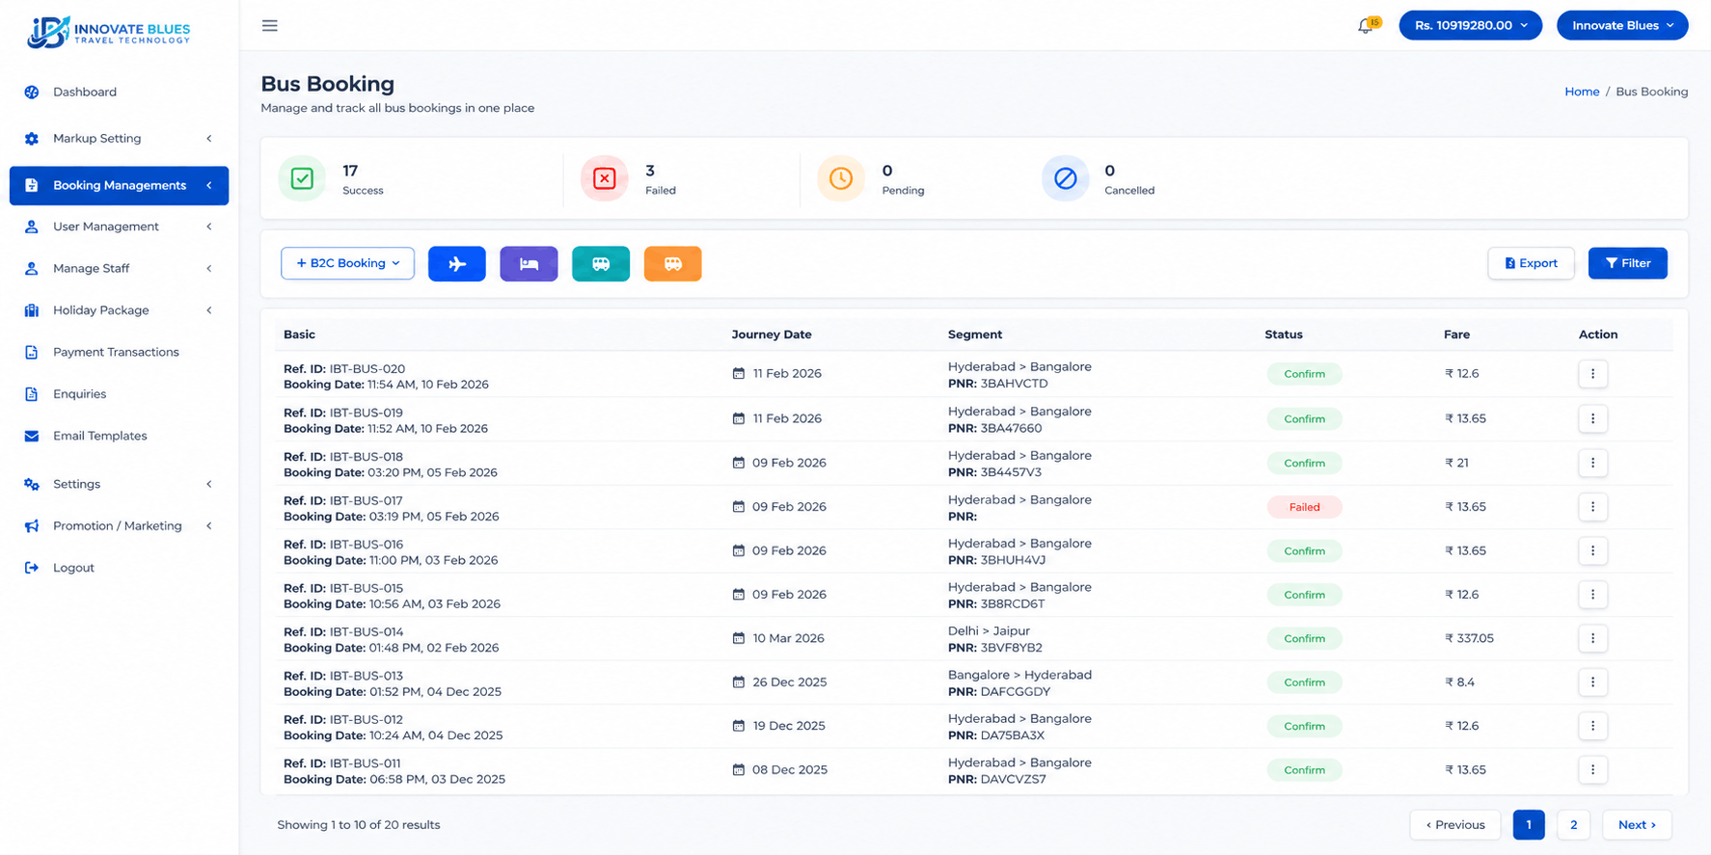
Task: Expand the Rs. 10919280.00 balance dropdown
Action: (x=1470, y=25)
